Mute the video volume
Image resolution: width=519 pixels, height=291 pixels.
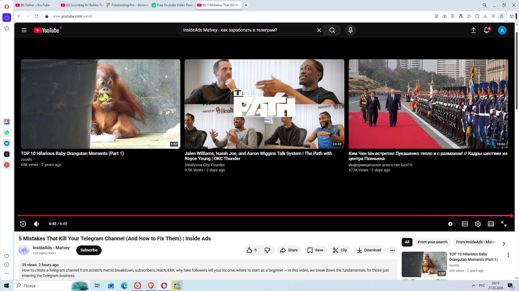(x=36, y=224)
